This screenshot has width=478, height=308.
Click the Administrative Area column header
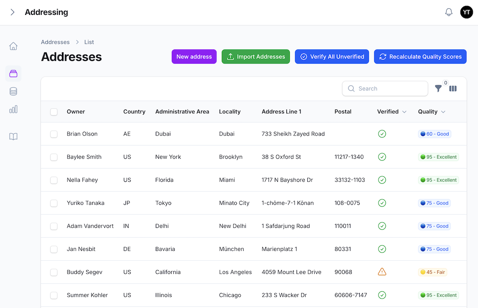182,112
